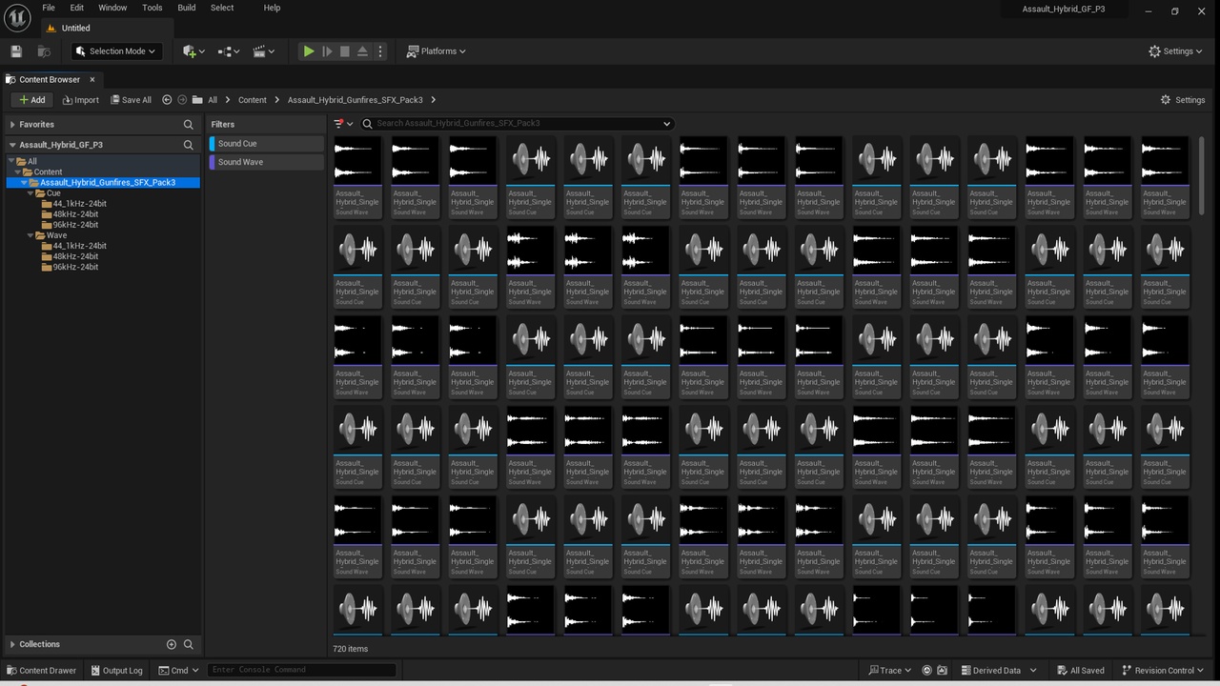Open the editor Settings dropdown at top right
Viewport: 1220px width, 686px height.
pos(1175,51)
